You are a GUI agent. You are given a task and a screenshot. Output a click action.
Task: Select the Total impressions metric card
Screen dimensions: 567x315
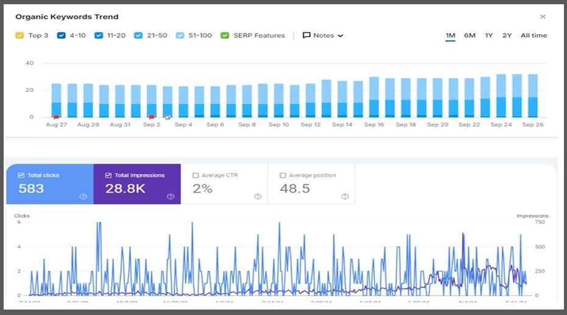[x=137, y=184]
